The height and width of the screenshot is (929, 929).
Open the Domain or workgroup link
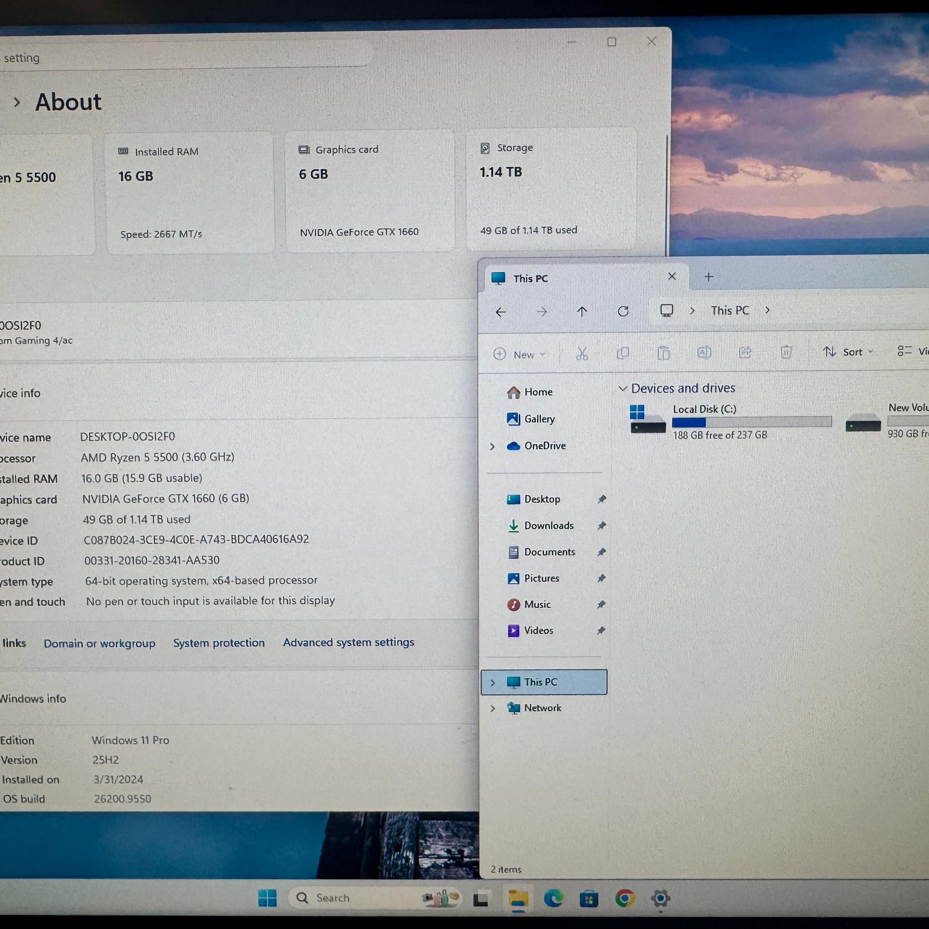(99, 643)
